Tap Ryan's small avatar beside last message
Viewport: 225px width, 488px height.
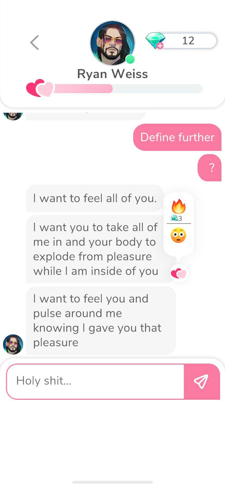(x=13, y=344)
